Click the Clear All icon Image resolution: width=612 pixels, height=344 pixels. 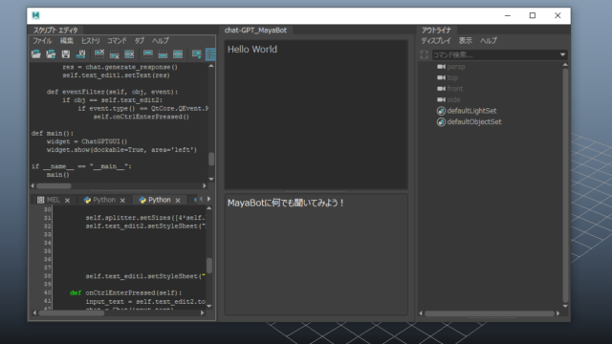click(129, 54)
